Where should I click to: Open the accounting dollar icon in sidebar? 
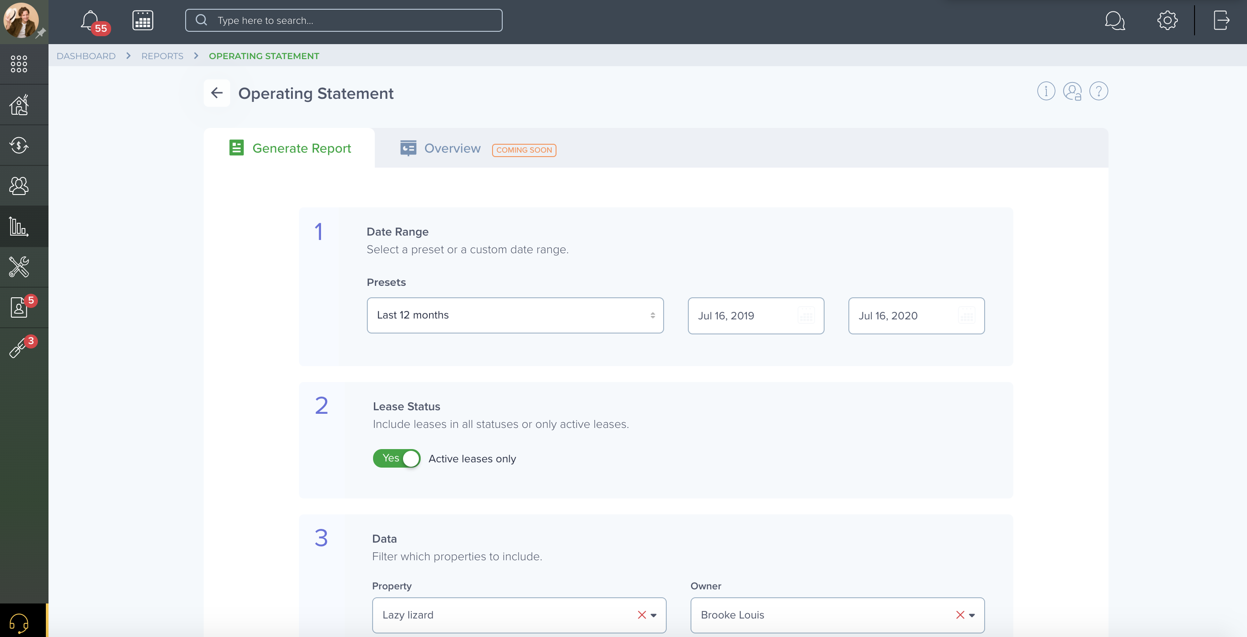[19, 145]
